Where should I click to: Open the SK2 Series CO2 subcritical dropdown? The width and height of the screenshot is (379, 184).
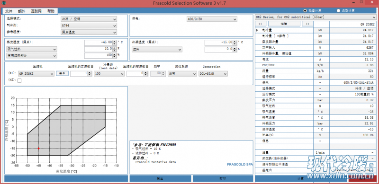coord(316,17)
